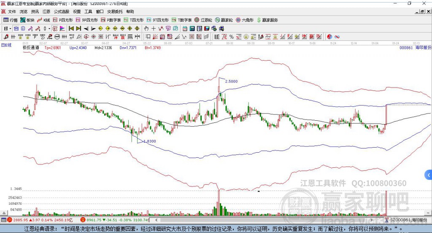Open the 帮助 menu

click(130, 11)
